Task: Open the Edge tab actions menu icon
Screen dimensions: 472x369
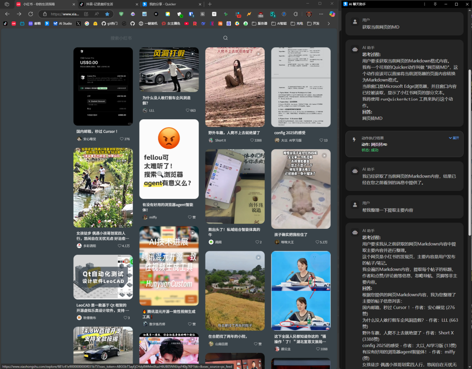Action: pyautogui.click(x=7, y=4)
